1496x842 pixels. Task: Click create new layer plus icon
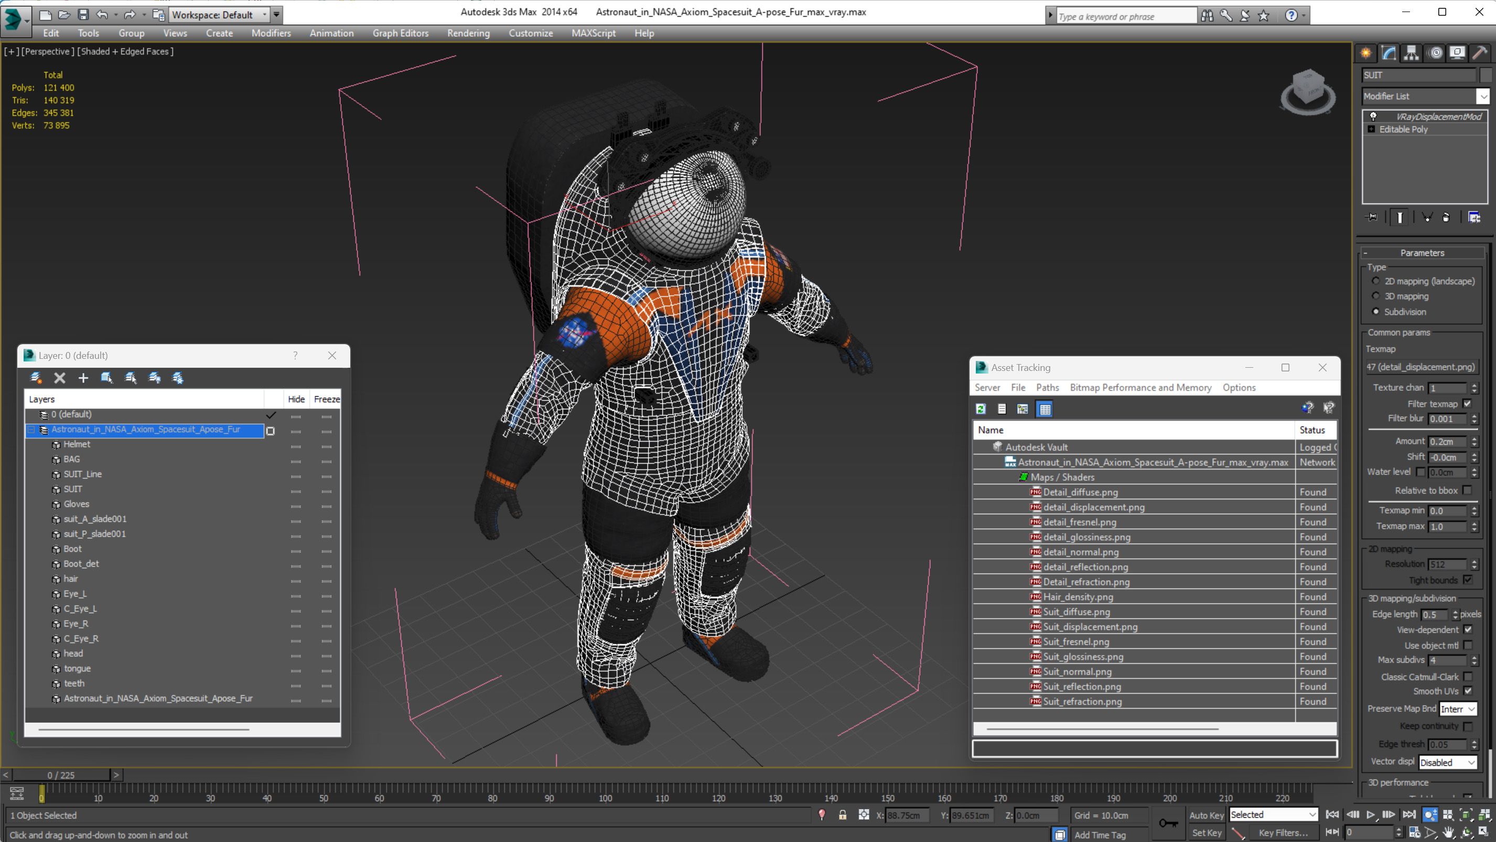pyautogui.click(x=83, y=378)
